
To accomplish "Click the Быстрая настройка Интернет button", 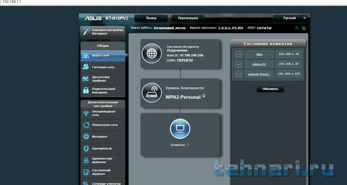I will coord(102,32).
